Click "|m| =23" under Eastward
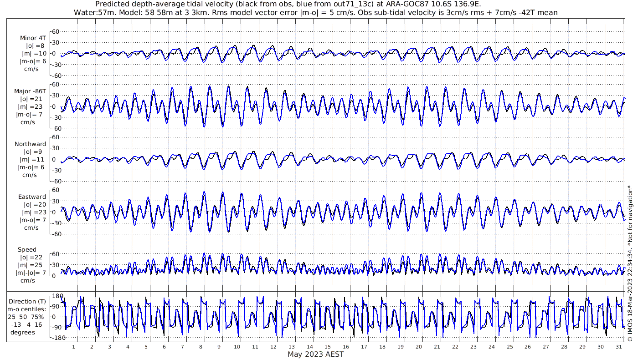This screenshot has width=638, height=364. [34, 212]
